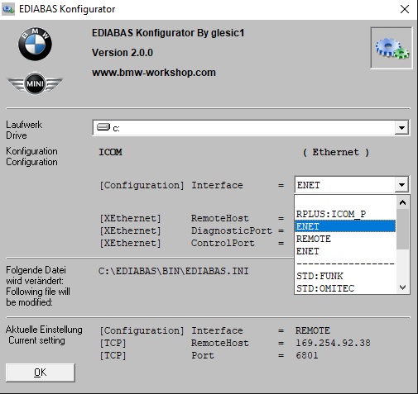Click the 169.254.92.38 RemoteHost value
418x394 pixels.
click(333, 343)
